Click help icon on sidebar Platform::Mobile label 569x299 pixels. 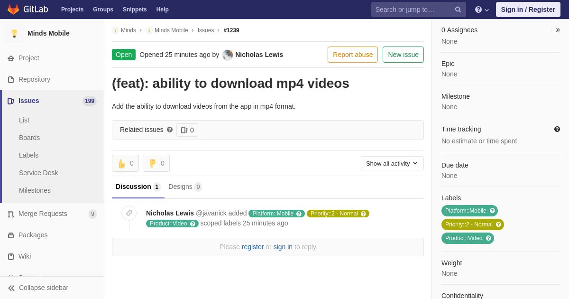click(492, 211)
